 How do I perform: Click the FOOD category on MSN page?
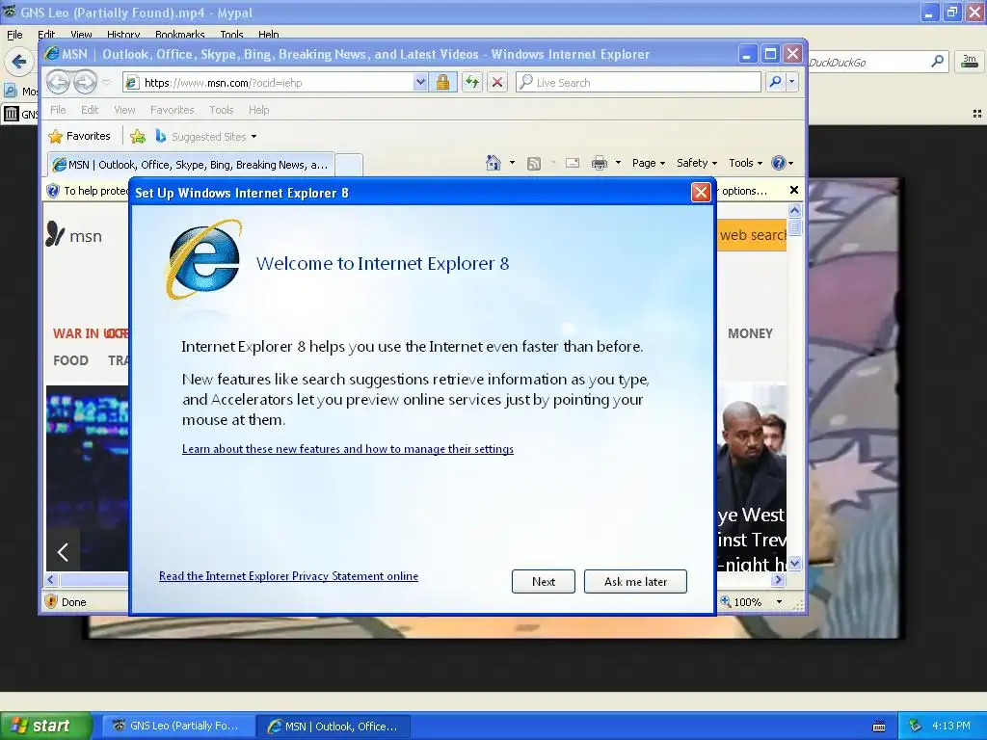click(70, 360)
